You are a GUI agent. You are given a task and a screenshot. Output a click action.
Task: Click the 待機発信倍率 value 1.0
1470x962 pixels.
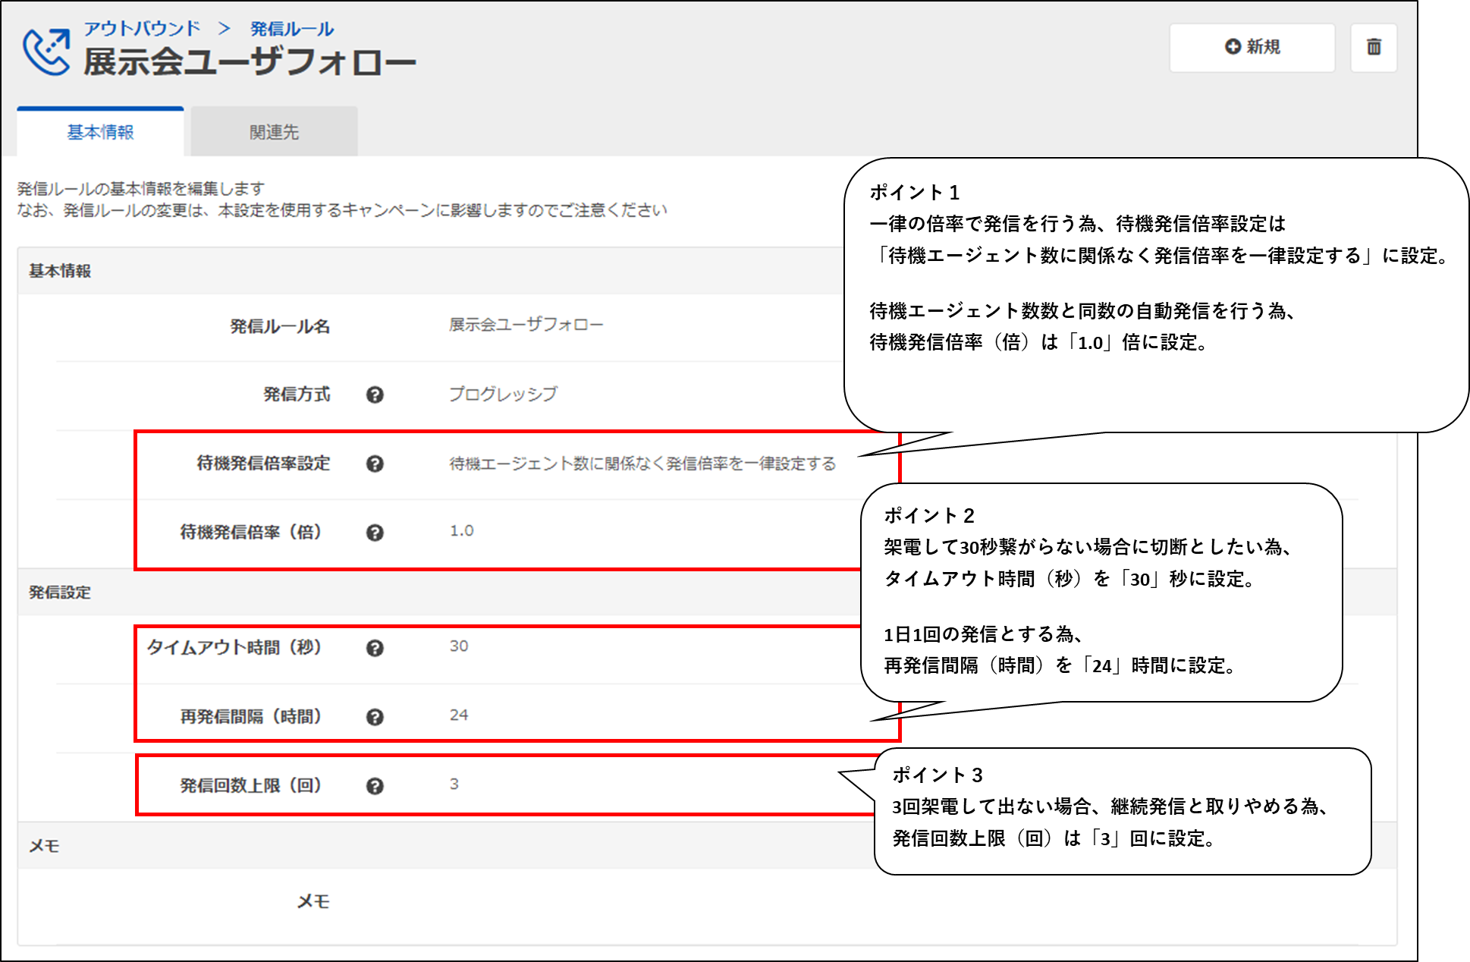(461, 531)
